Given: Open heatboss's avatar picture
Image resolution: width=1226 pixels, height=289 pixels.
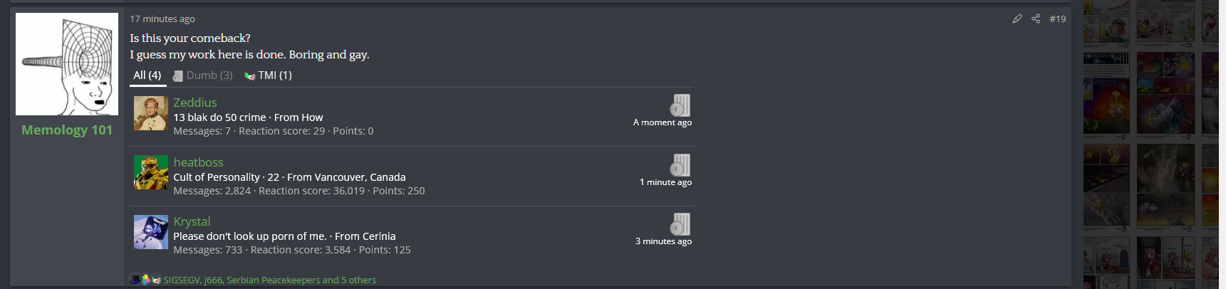Looking at the screenshot, I should (151, 172).
